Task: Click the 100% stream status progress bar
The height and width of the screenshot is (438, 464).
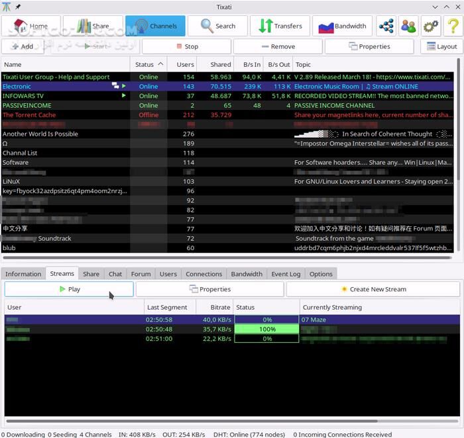Action: 266,329
